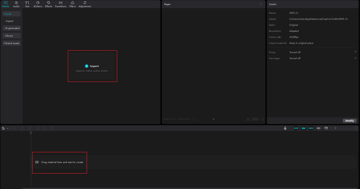This screenshot has width=360, height=189.
Task: Click the Split clip icon
Action: coord(30,128)
